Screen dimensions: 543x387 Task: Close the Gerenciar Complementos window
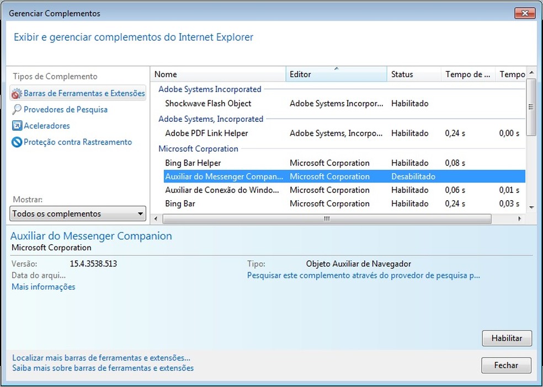(525, 13)
